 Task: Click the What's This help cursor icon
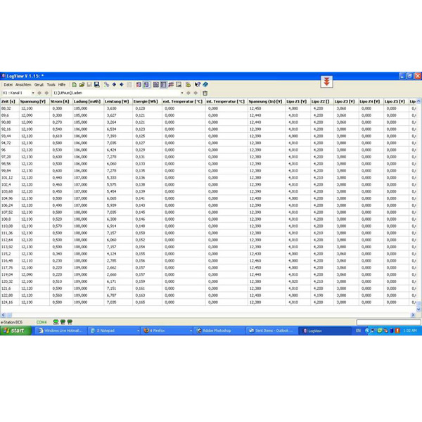tap(198, 85)
